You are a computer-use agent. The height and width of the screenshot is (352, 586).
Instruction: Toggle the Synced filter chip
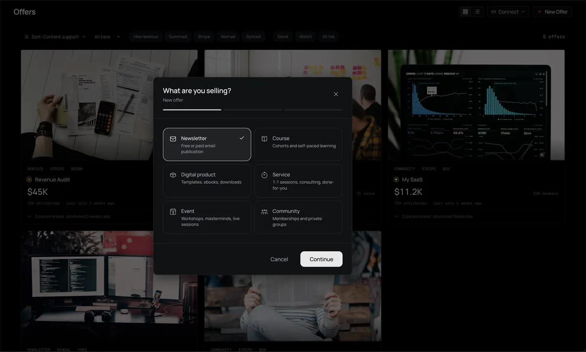pyautogui.click(x=253, y=37)
